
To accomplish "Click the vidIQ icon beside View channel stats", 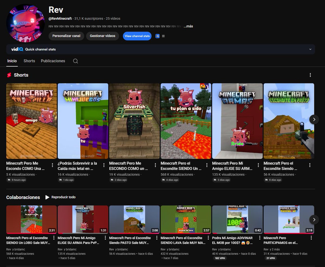I will coord(157,36).
